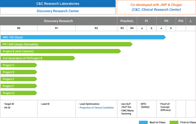Click the URC-102 (Gout) progress bar
This screenshot has width=196, height=124.
tap(83, 37)
